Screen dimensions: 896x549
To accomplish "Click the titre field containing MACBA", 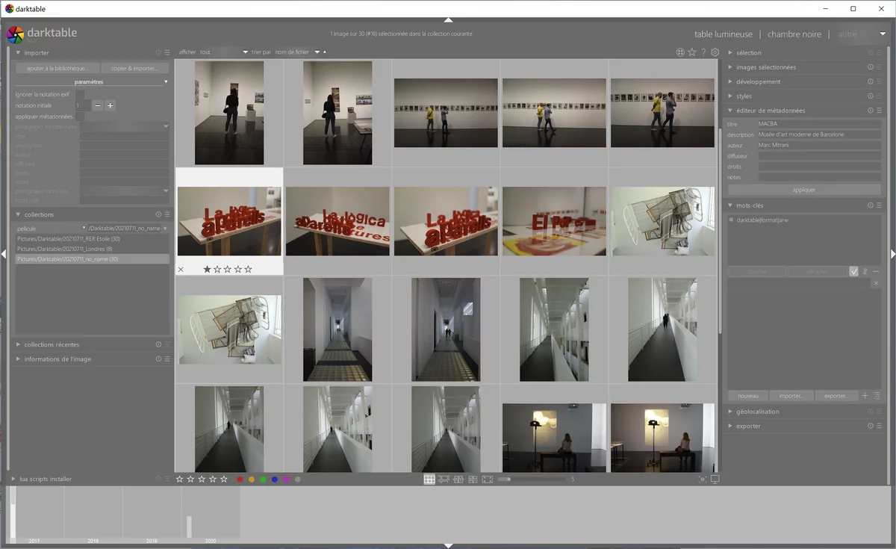I will coord(819,124).
